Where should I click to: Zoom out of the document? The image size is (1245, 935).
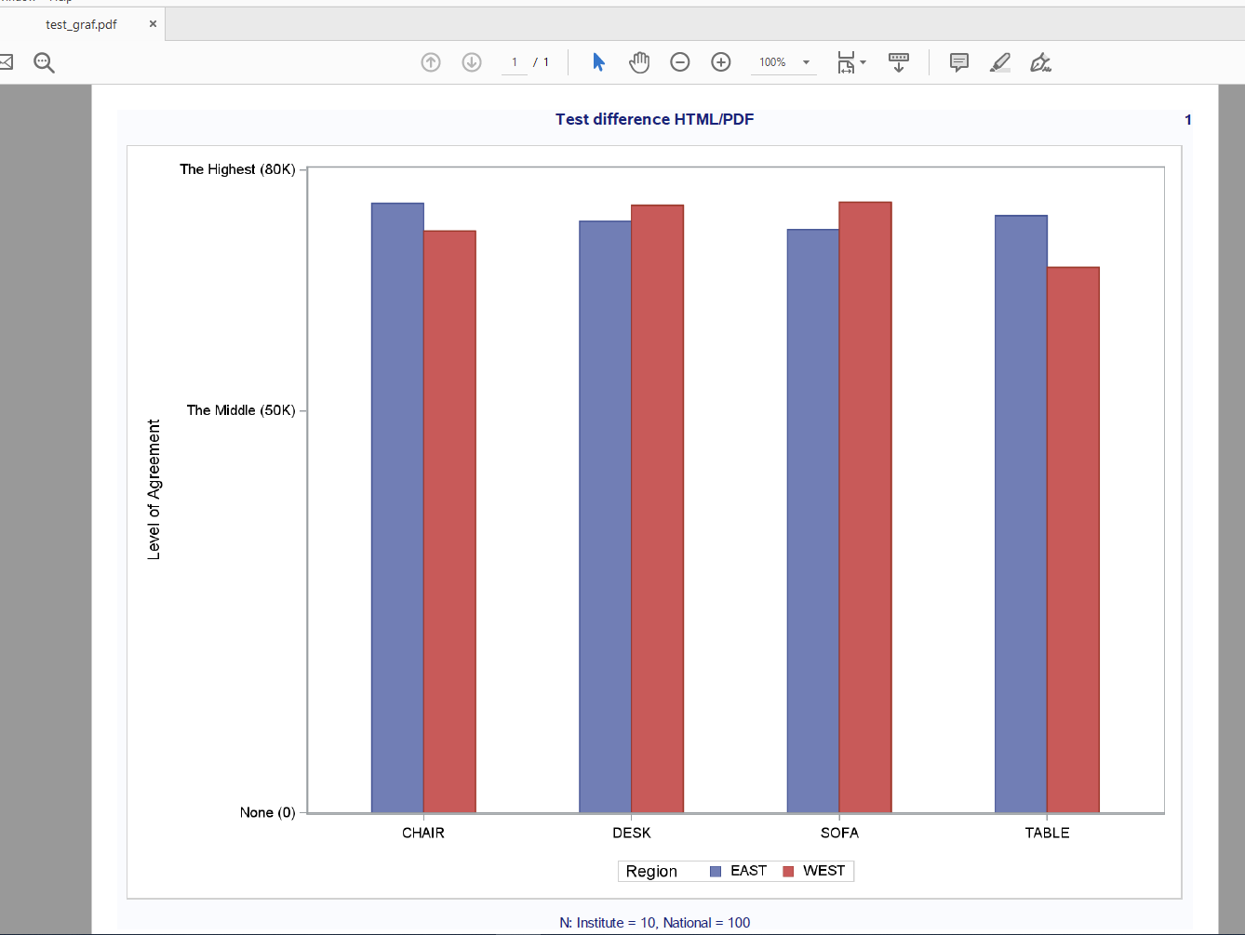680,61
